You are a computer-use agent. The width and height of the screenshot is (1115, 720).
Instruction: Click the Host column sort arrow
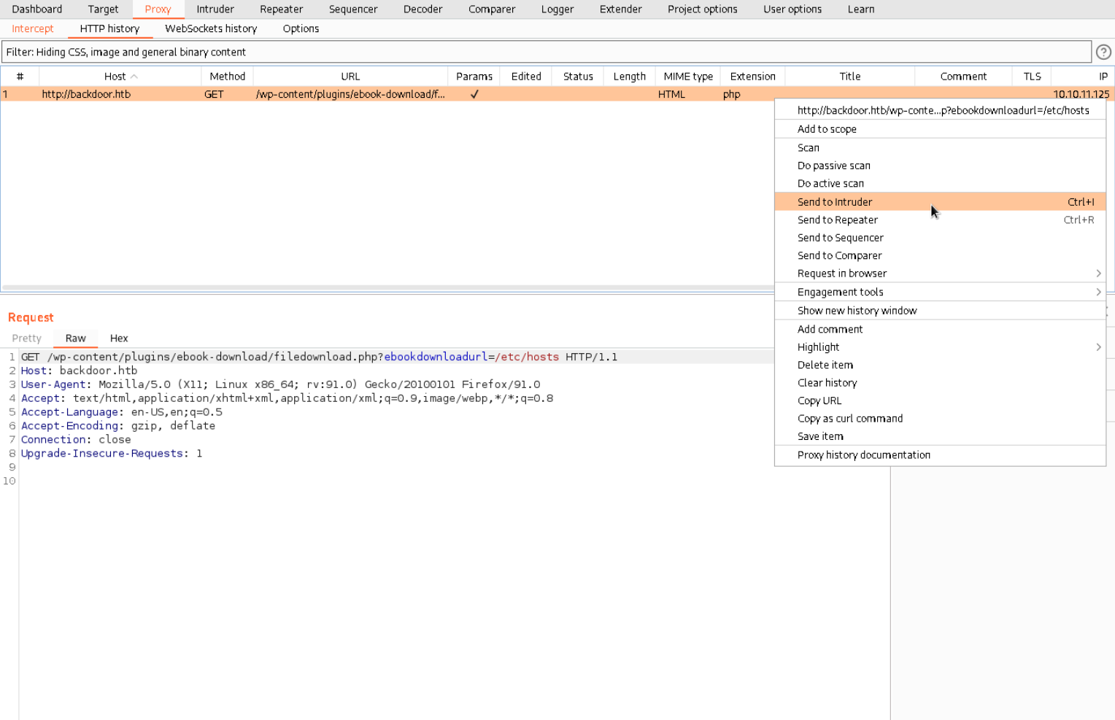134,77
